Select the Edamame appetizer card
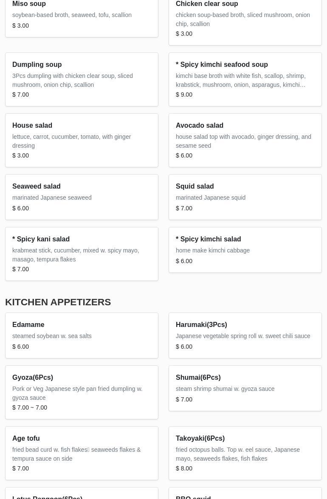 (x=82, y=335)
